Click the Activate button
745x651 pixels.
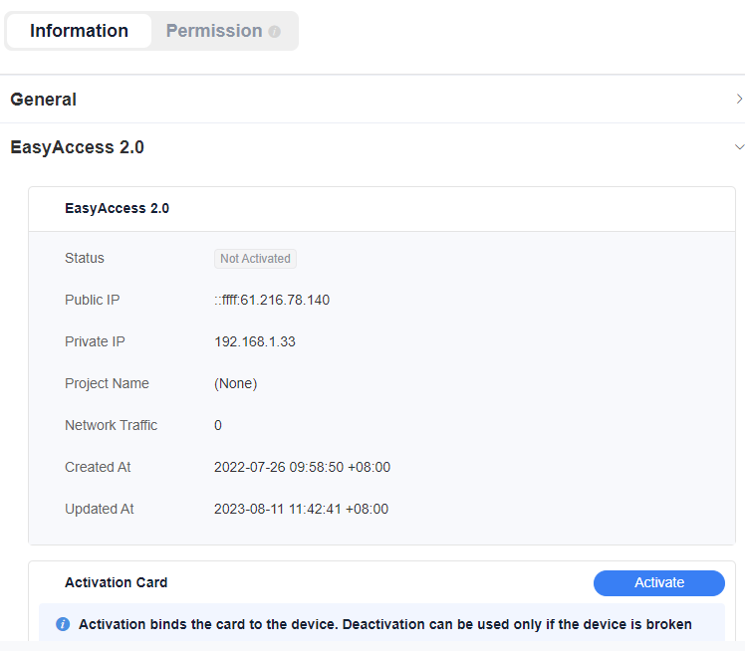659,582
